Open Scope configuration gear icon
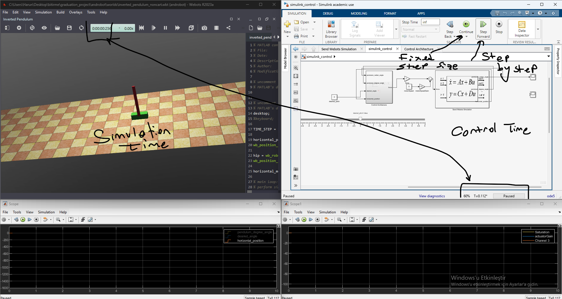 (x=4, y=220)
